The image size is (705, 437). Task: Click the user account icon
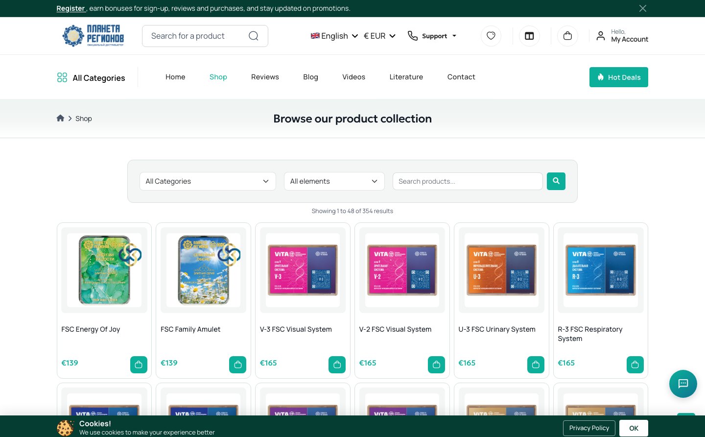[601, 36]
